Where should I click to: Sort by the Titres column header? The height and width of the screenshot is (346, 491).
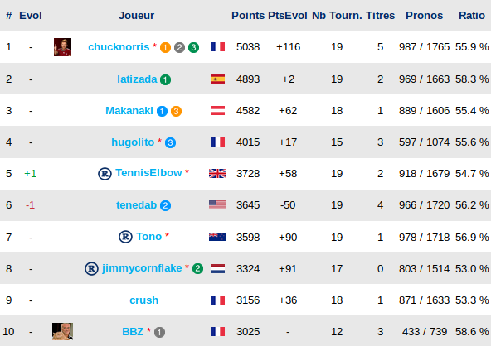(380, 16)
